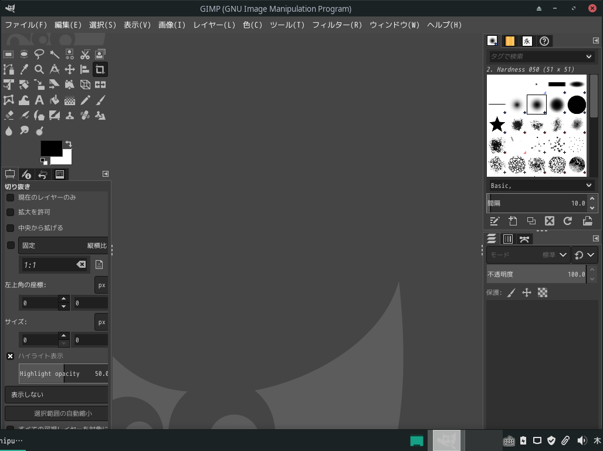
Task: Adjust the 不透明度 opacity slider
Action: (x=537, y=274)
